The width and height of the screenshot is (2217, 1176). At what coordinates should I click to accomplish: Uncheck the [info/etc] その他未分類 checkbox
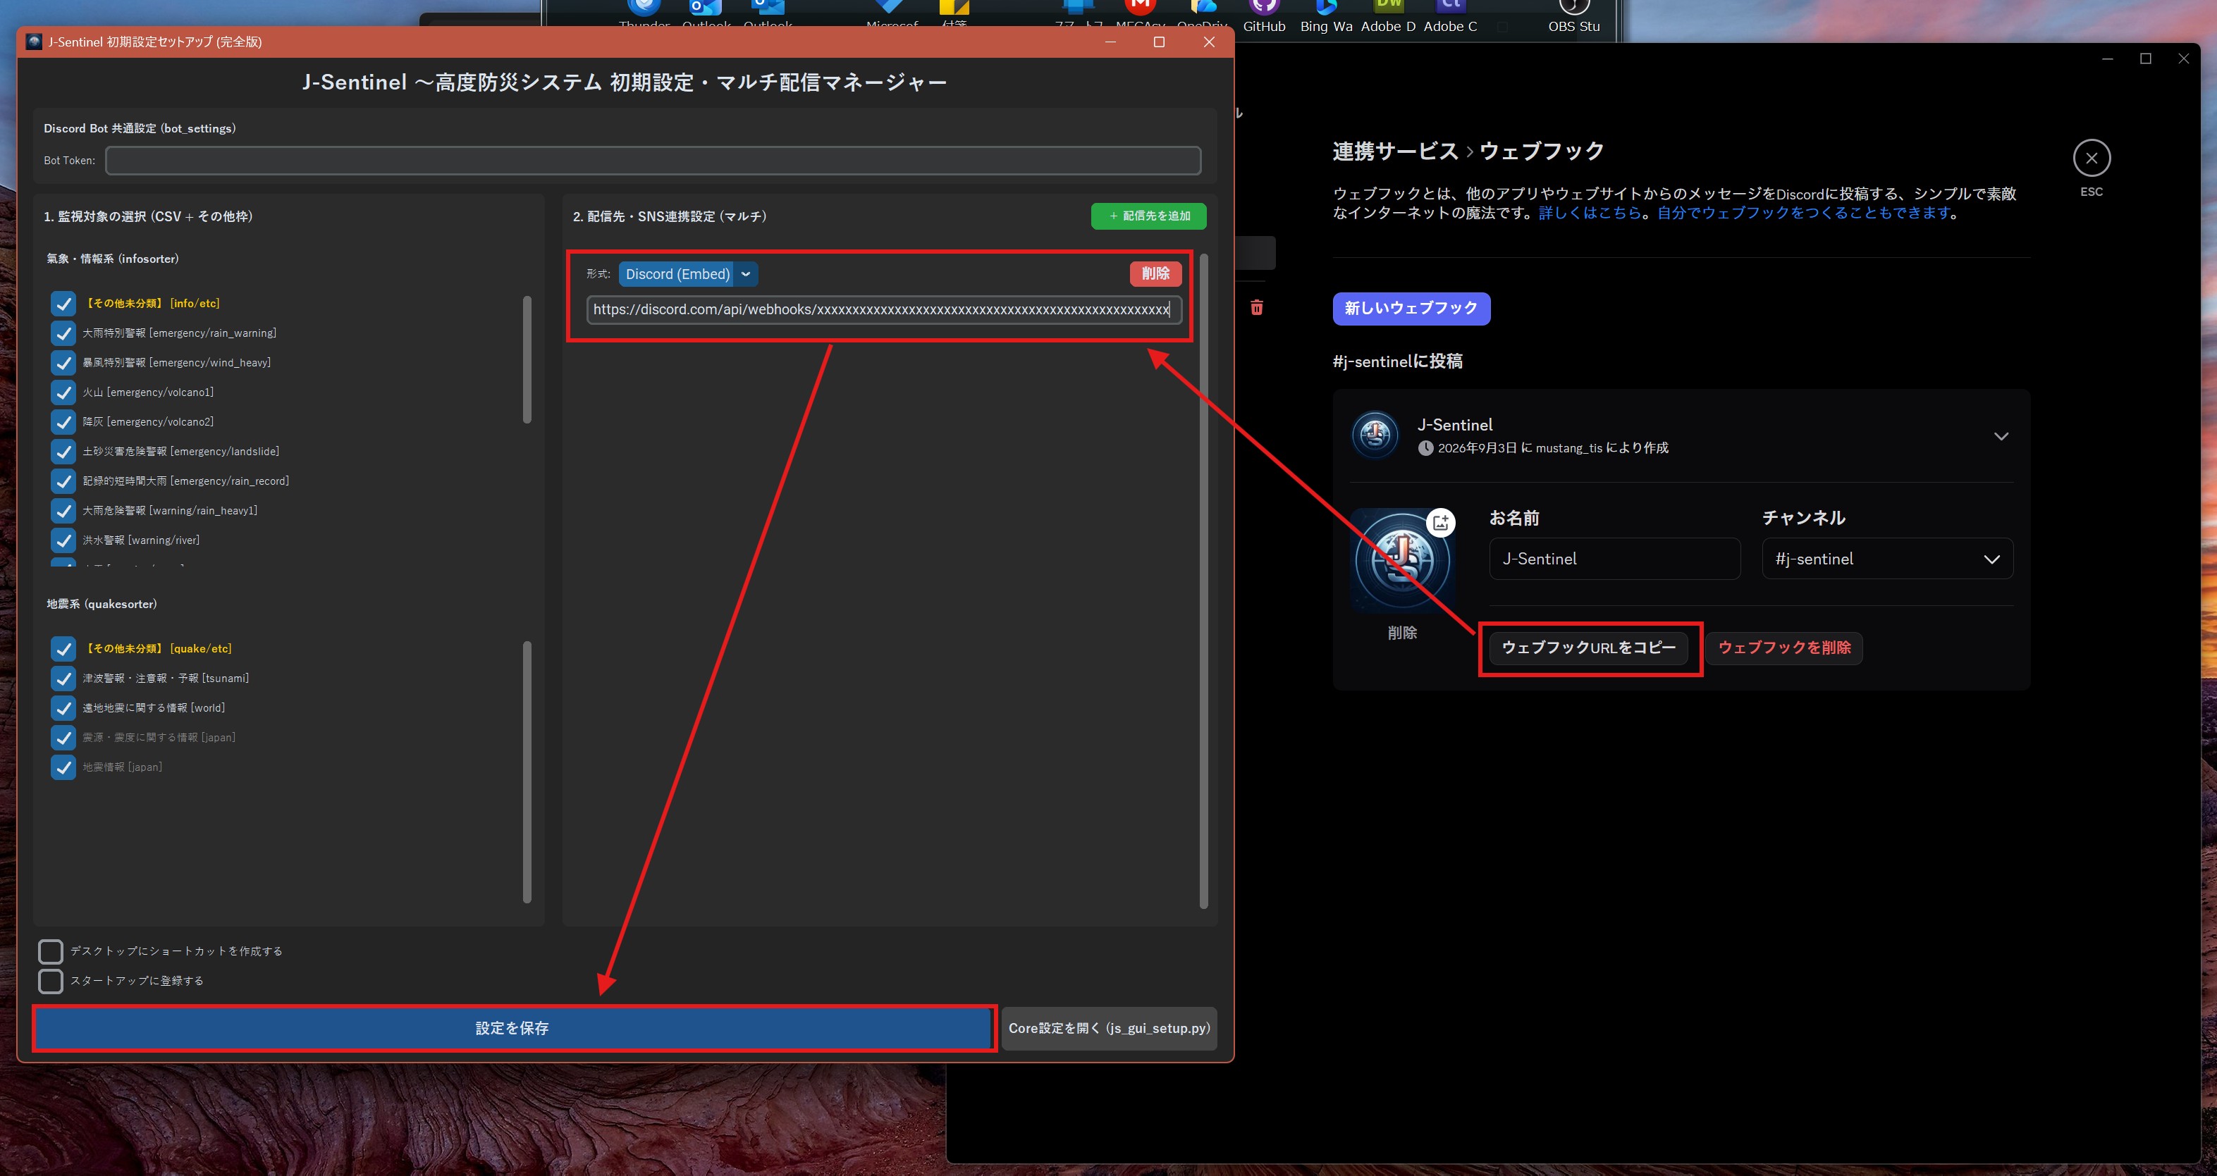[63, 304]
